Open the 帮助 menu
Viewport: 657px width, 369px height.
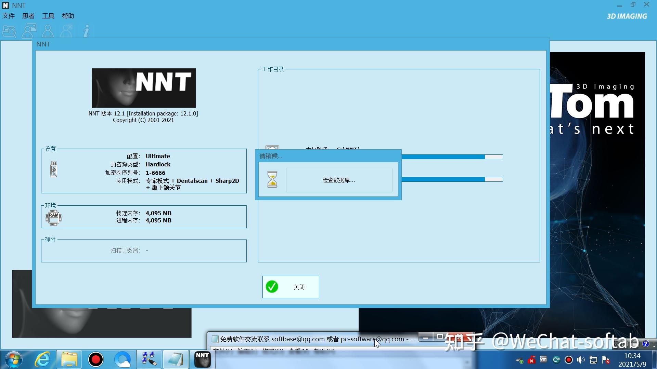[68, 16]
